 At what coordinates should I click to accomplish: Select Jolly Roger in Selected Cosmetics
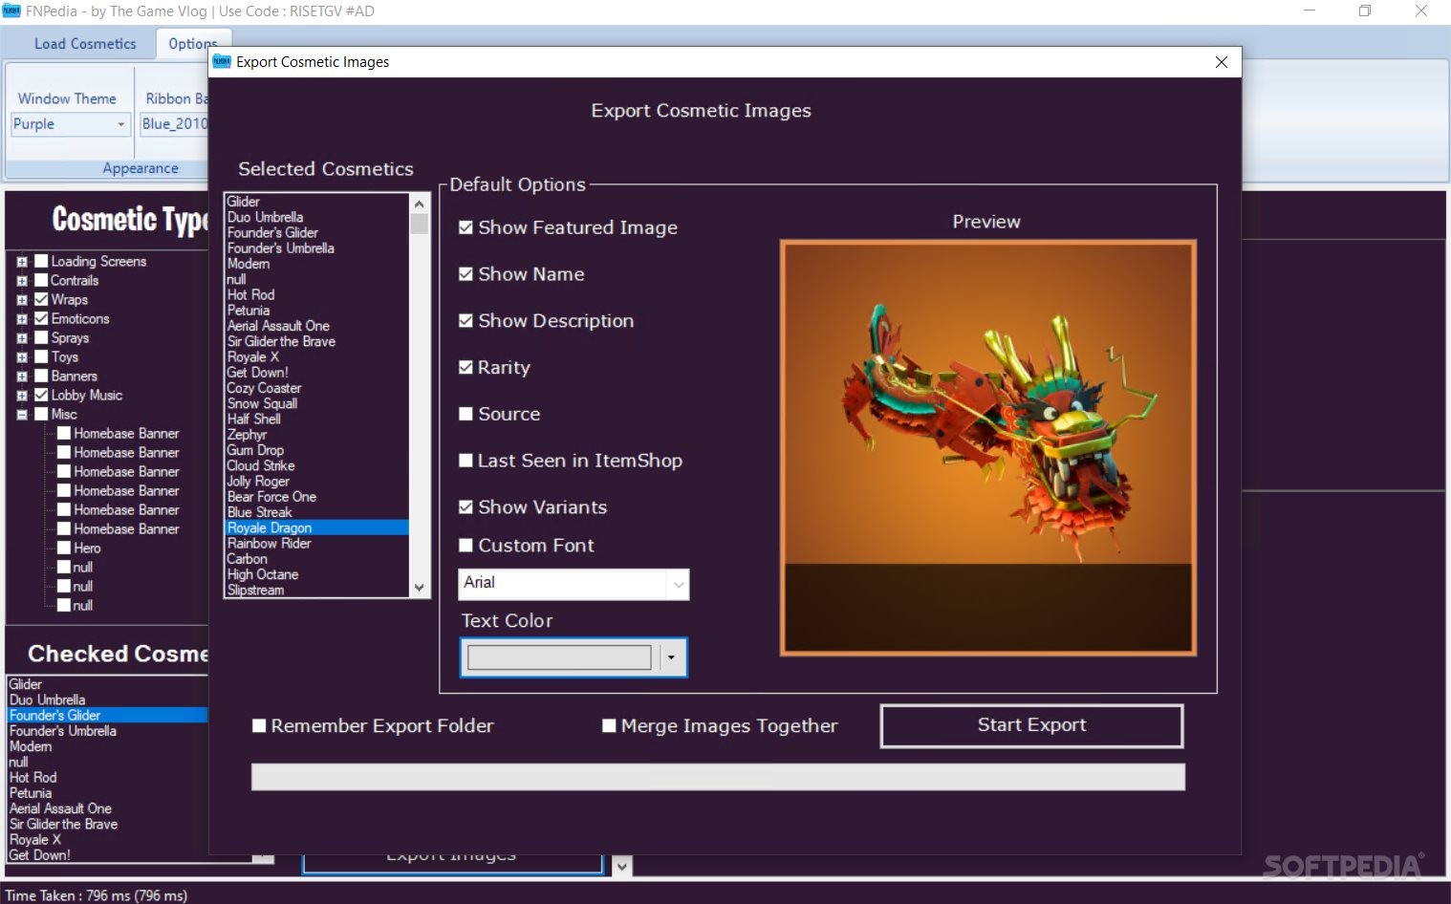pyautogui.click(x=316, y=481)
